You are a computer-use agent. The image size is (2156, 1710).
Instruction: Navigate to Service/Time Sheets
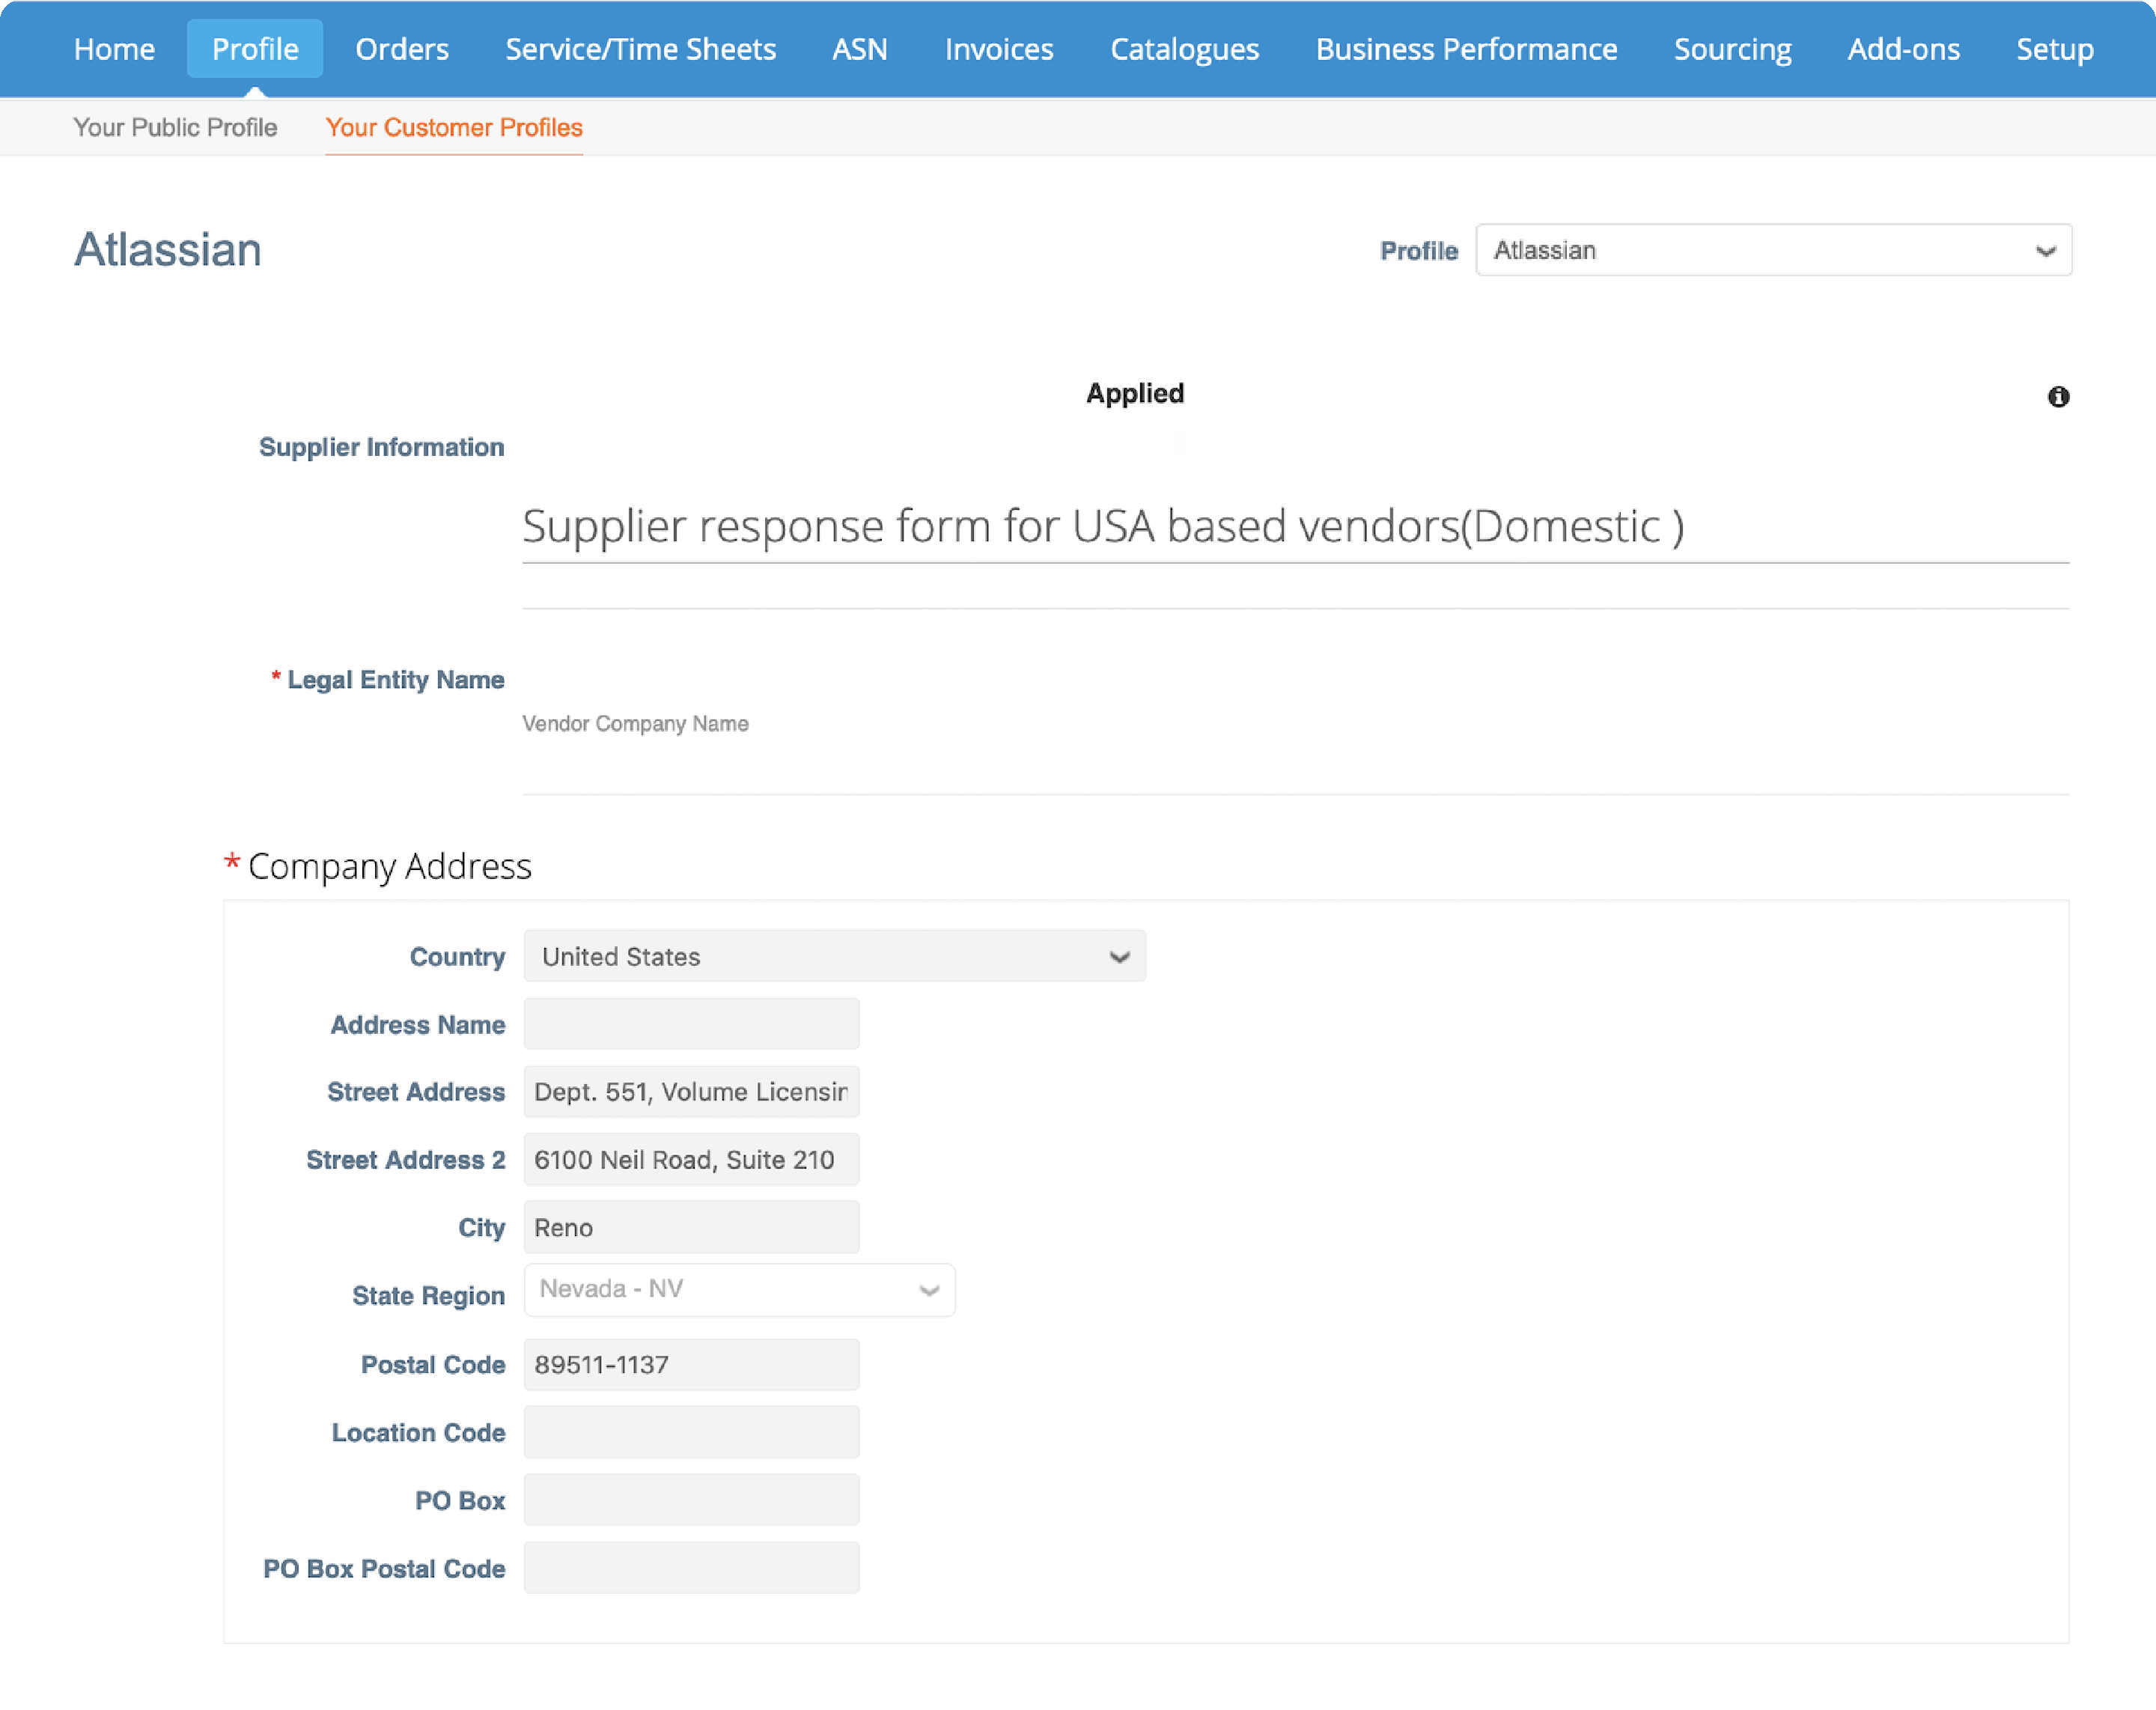tap(640, 48)
